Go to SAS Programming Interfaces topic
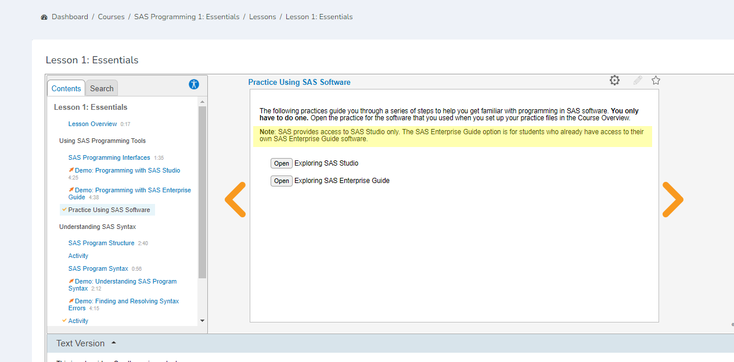This screenshot has height=362, width=734. [x=109, y=157]
